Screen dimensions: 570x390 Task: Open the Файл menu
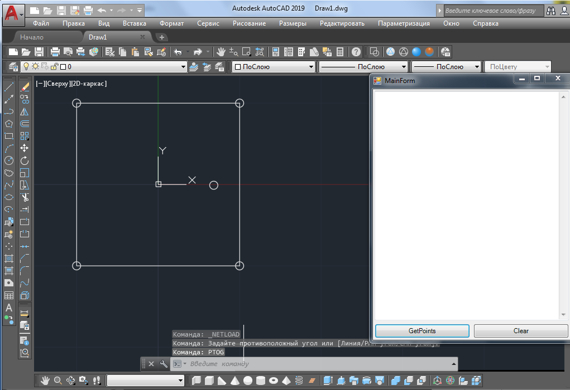tap(41, 23)
